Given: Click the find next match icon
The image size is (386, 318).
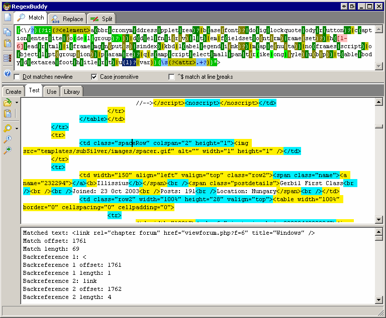Looking at the screenshot, I should point(8,150).
